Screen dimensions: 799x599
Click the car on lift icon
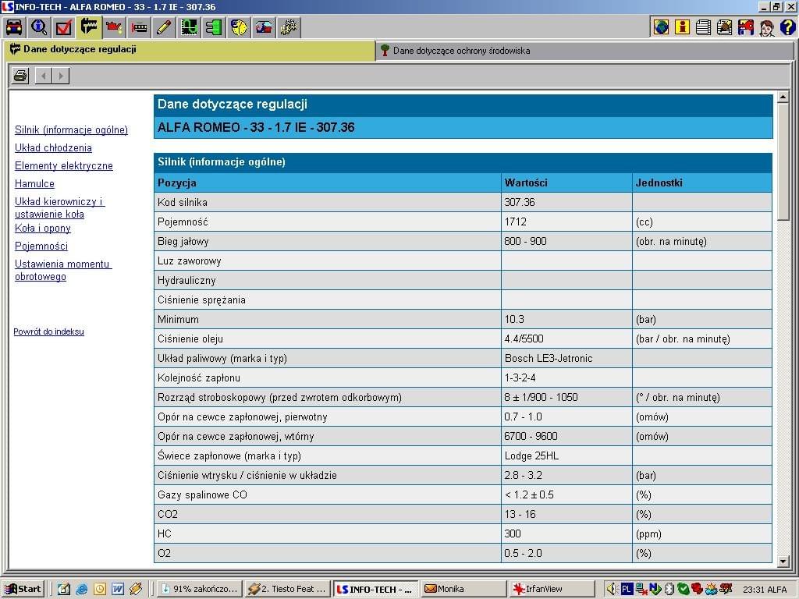coord(264,27)
